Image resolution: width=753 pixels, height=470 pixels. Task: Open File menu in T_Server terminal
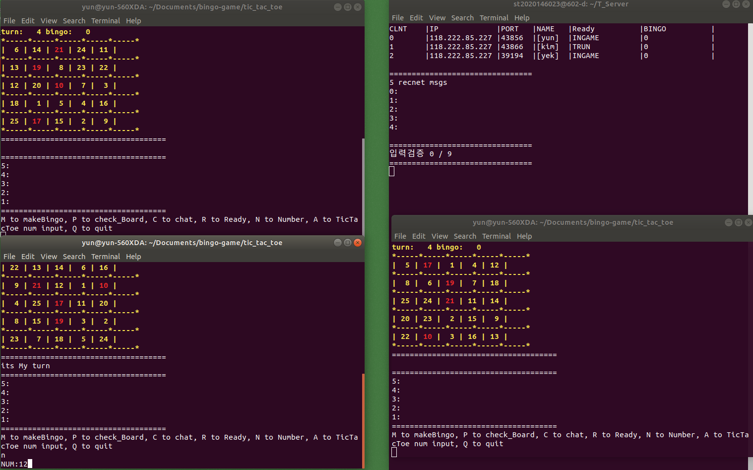point(398,18)
